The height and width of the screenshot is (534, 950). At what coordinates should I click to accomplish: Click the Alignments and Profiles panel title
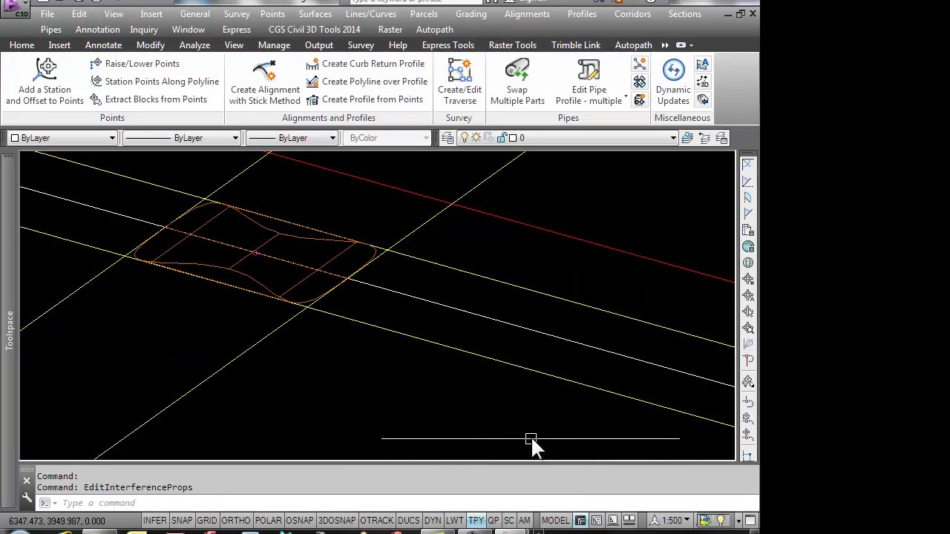[328, 118]
